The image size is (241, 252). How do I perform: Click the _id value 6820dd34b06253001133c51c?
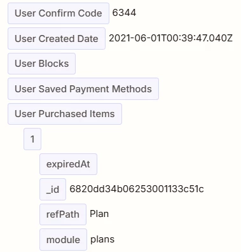[x=137, y=189]
